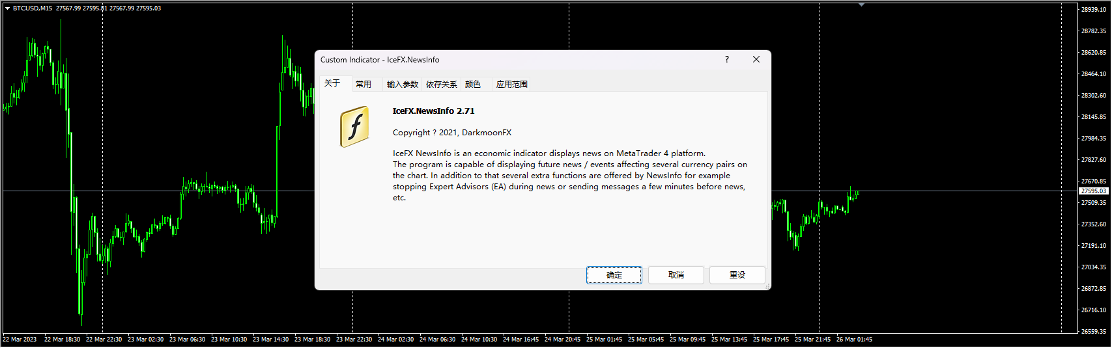Click time axis label 25 Mar 21:45

click(812, 340)
